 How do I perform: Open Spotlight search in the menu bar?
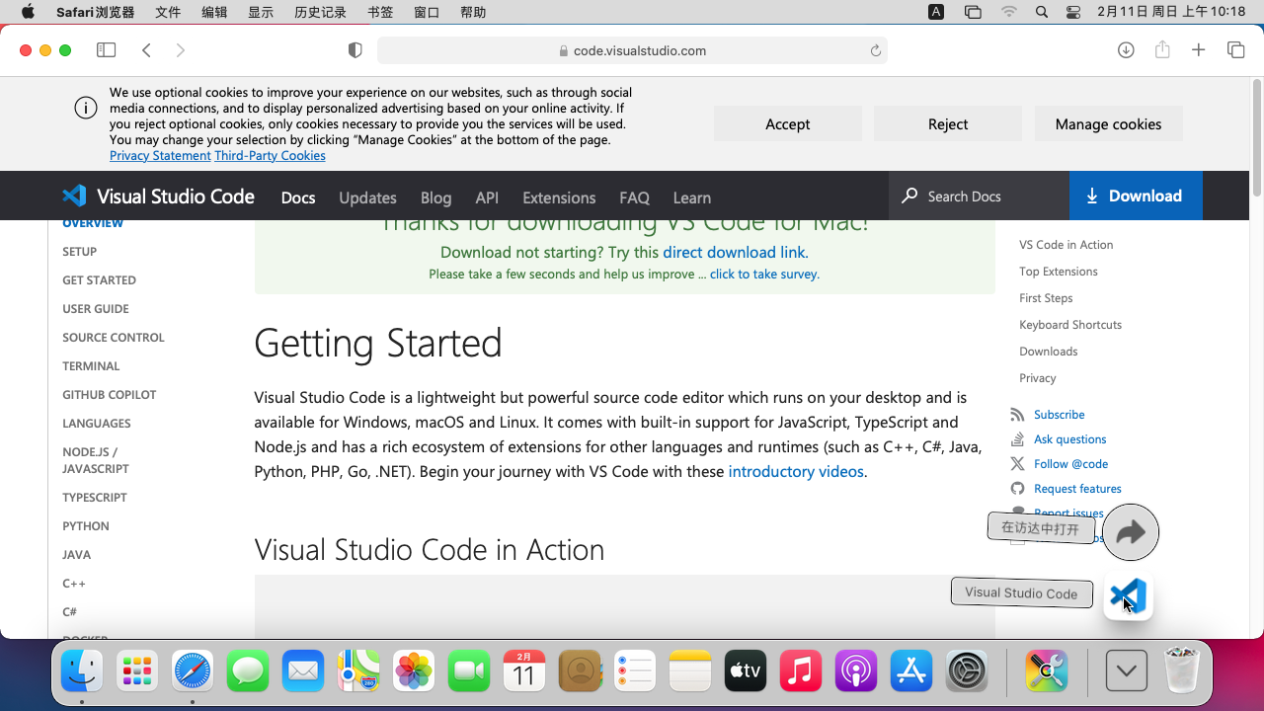[x=1042, y=12]
